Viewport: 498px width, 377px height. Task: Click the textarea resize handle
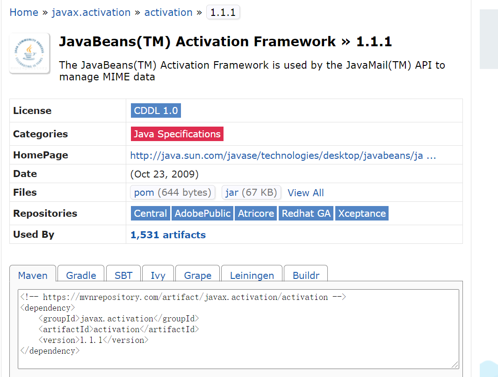click(x=455, y=365)
